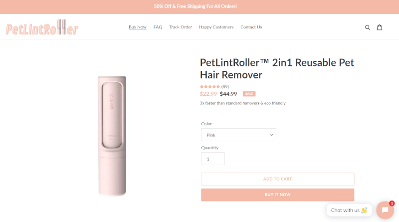Screen dimensions: 399x222
Task: Open the chat bubble widget
Action: (x=385, y=210)
